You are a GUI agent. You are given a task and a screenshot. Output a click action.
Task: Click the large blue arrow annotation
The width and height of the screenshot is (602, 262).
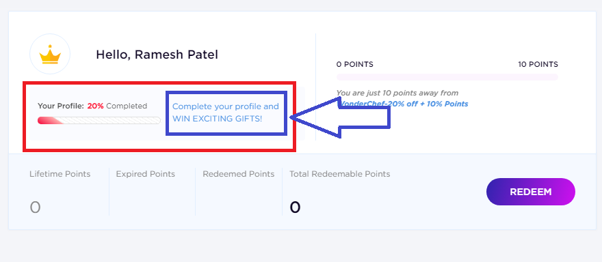click(341, 117)
